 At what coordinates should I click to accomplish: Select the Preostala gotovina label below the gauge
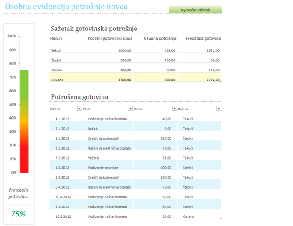18,193
